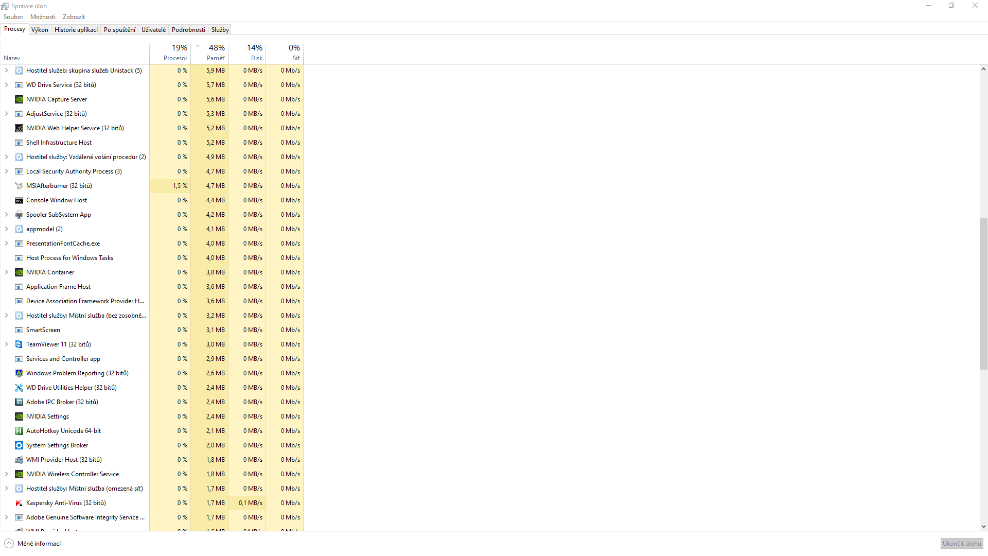This screenshot has height=556, width=988.
Task: Expand the NVIDIA Container group
Action: pos(7,272)
